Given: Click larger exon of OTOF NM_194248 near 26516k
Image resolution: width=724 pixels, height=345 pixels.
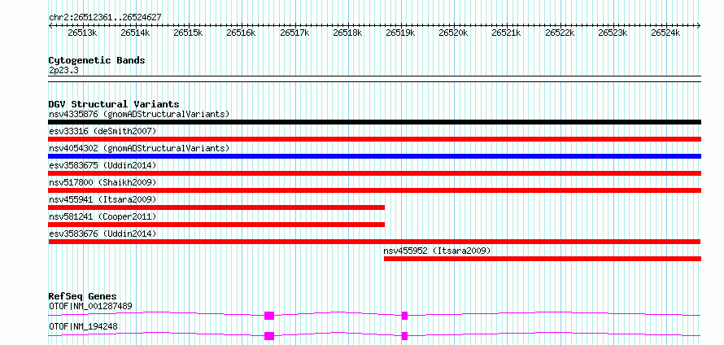Looking at the screenshot, I should point(269,336).
